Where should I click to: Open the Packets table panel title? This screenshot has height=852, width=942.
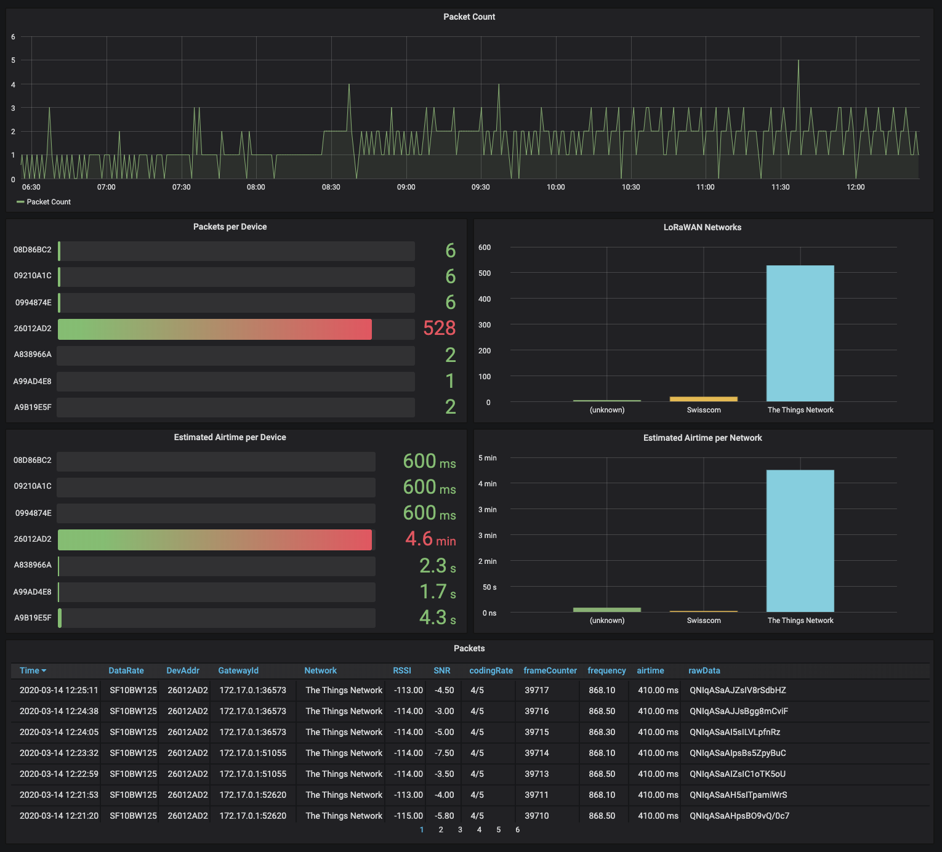pos(469,648)
